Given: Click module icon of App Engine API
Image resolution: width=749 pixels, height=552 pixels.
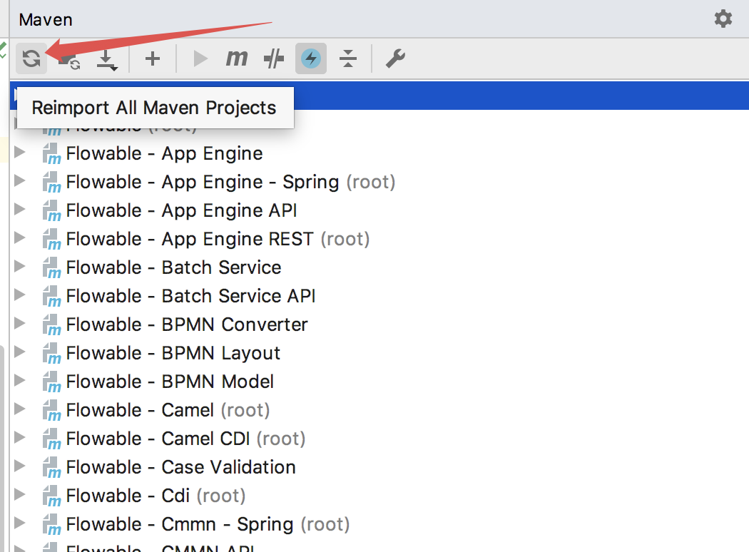Looking at the screenshot, I should pyautogui.click(x=51, y=210).
